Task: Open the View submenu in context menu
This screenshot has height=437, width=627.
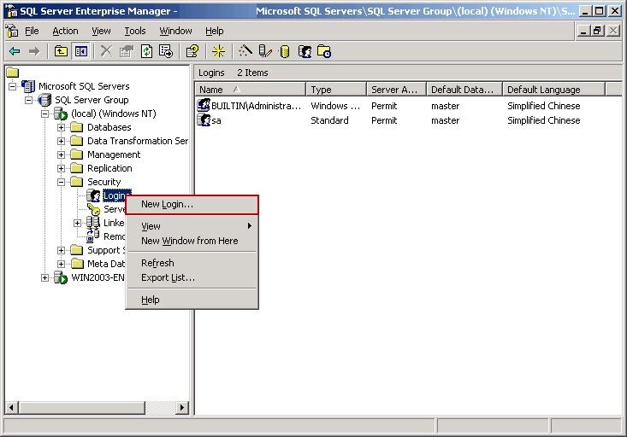Action: [192, 226]
